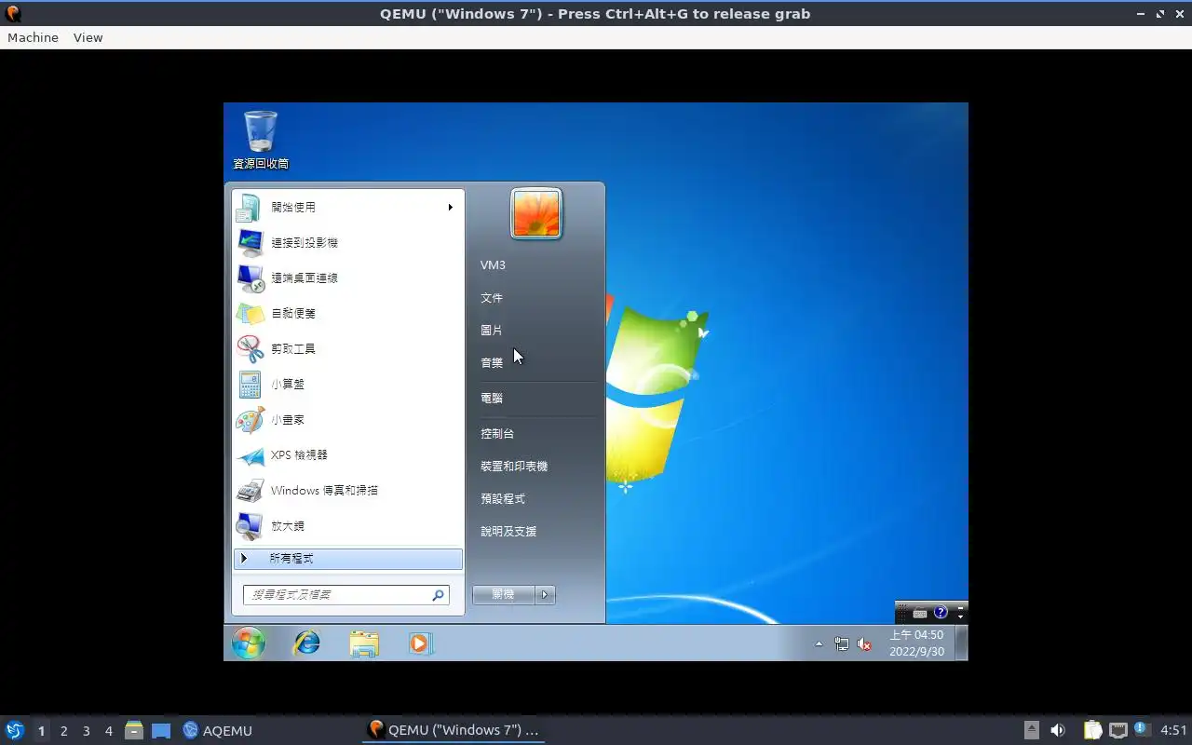Open Windows Explorer folder on taskbar
Screen dimensions: 1192x745
tap(364, 643)
